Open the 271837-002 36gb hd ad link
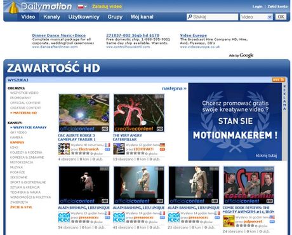Screen dimensions: 292x235 [133, 36]
